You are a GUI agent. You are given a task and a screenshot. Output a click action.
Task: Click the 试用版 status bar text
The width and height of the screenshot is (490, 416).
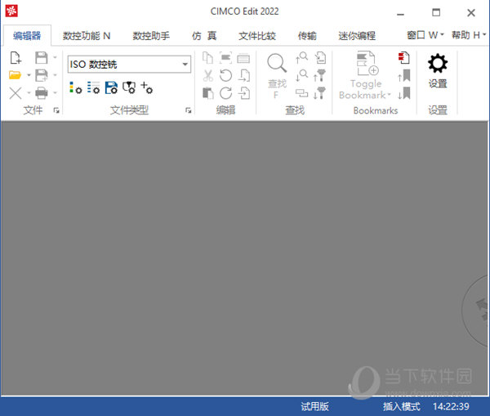point(314,406)
